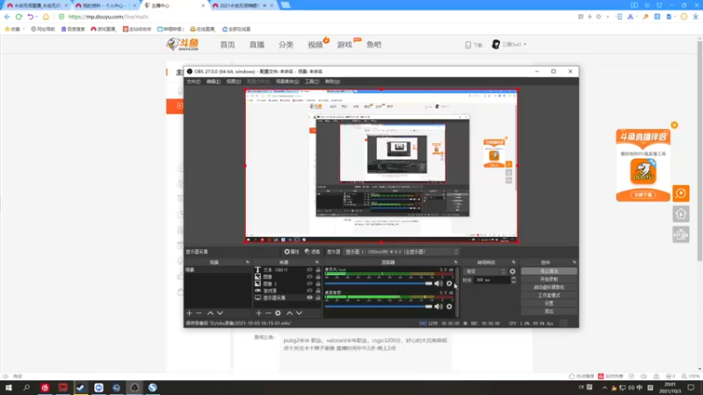Toggle visibility of the first image source
This screenshot has width=703, height=395.
click(x=309, y=276)
